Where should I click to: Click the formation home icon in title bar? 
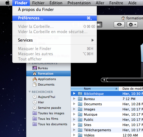pyautogui.click(x=123, y=18)
